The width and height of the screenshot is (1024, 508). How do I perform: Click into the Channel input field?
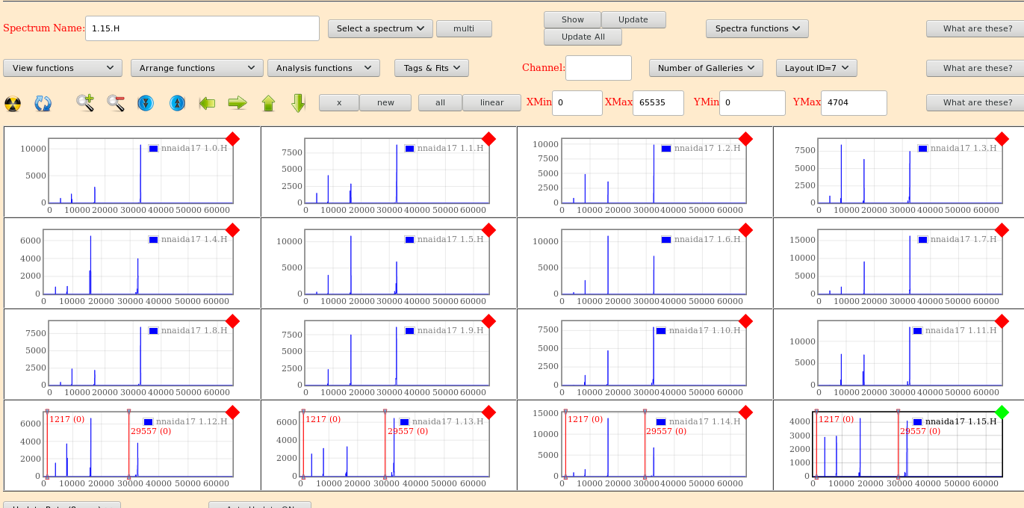coord(598,68)
